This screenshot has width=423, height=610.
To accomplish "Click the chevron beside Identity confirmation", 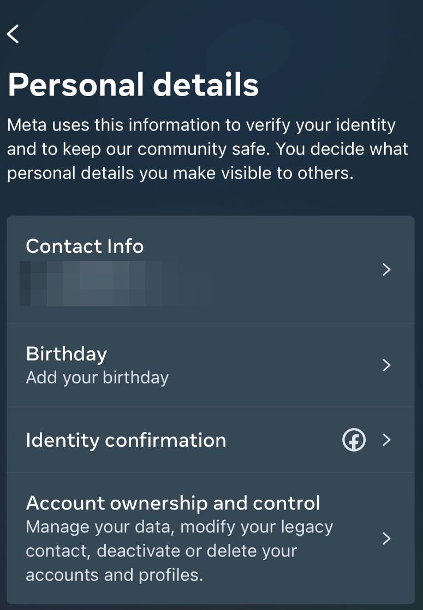I will coord(386,440).
